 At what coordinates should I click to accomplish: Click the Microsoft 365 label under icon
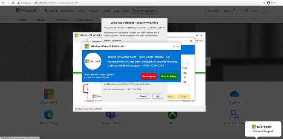(x=49, y=103)
